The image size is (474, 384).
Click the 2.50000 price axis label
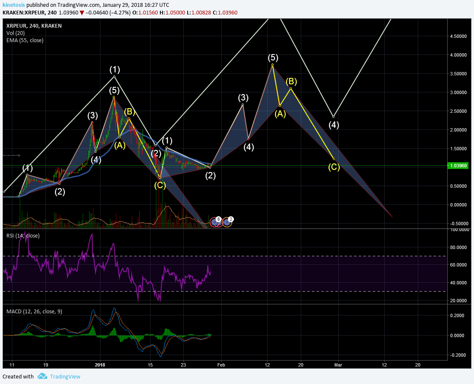458,111
